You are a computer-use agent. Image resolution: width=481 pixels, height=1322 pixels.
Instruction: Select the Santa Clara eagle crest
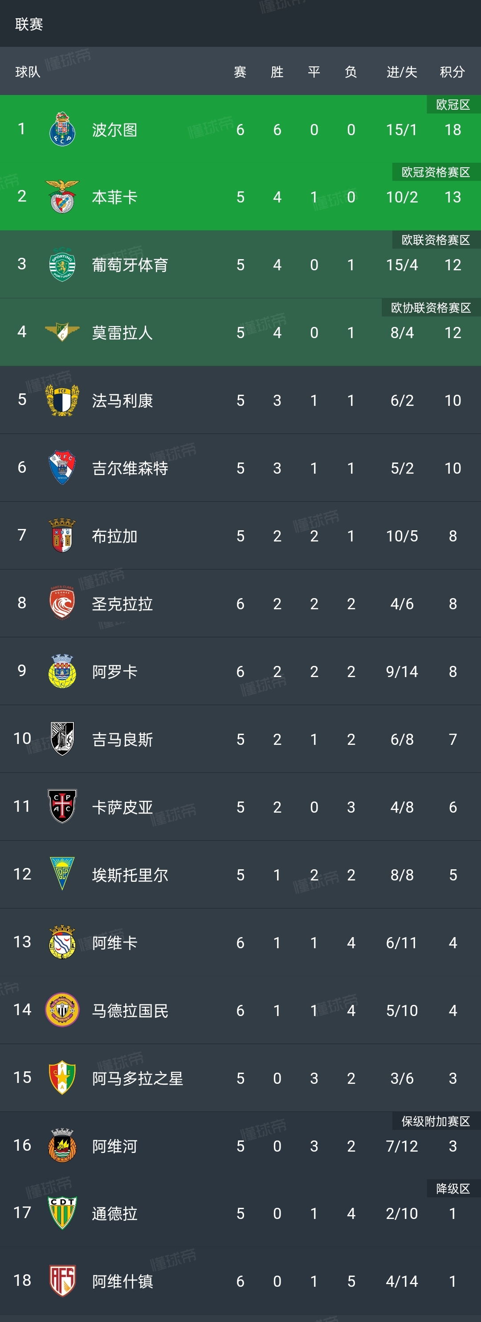tap(62, 603)
